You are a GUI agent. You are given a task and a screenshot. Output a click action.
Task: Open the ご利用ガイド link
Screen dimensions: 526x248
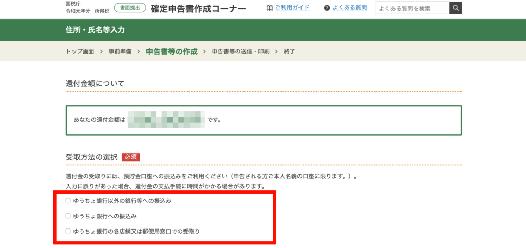(x=292, y=8)
